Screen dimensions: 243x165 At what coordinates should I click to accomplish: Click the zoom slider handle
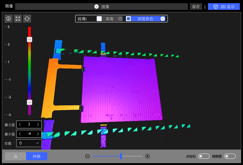pos(121,156)
